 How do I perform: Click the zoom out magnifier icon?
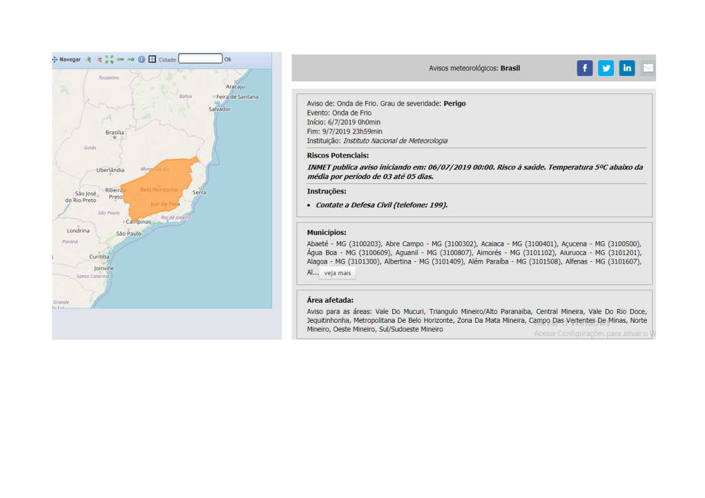coord(99,59)
